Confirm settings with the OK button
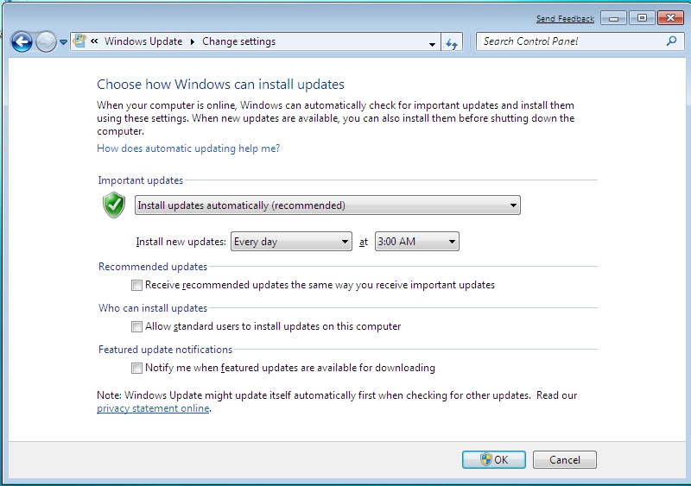Screen dimensions: 691x486 coord(494,459)
